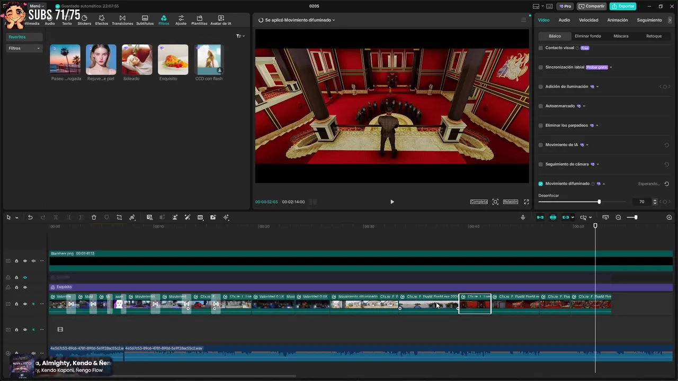Image resolution: width=678 pixels, height=381 pixels.
Task: Click the crop icon in timeline toolbar
Action: click(x=119, y=217)
